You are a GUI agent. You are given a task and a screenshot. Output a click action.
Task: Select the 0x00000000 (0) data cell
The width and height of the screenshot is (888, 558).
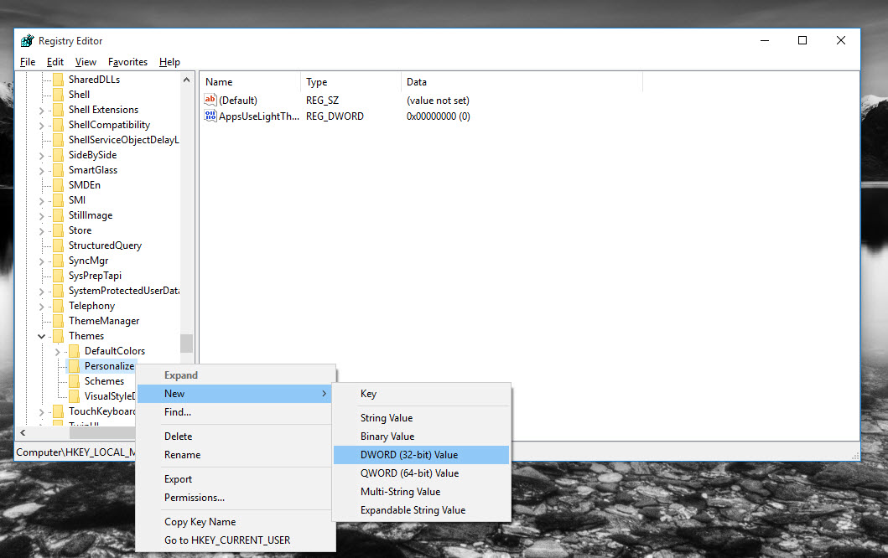point(439,116)
